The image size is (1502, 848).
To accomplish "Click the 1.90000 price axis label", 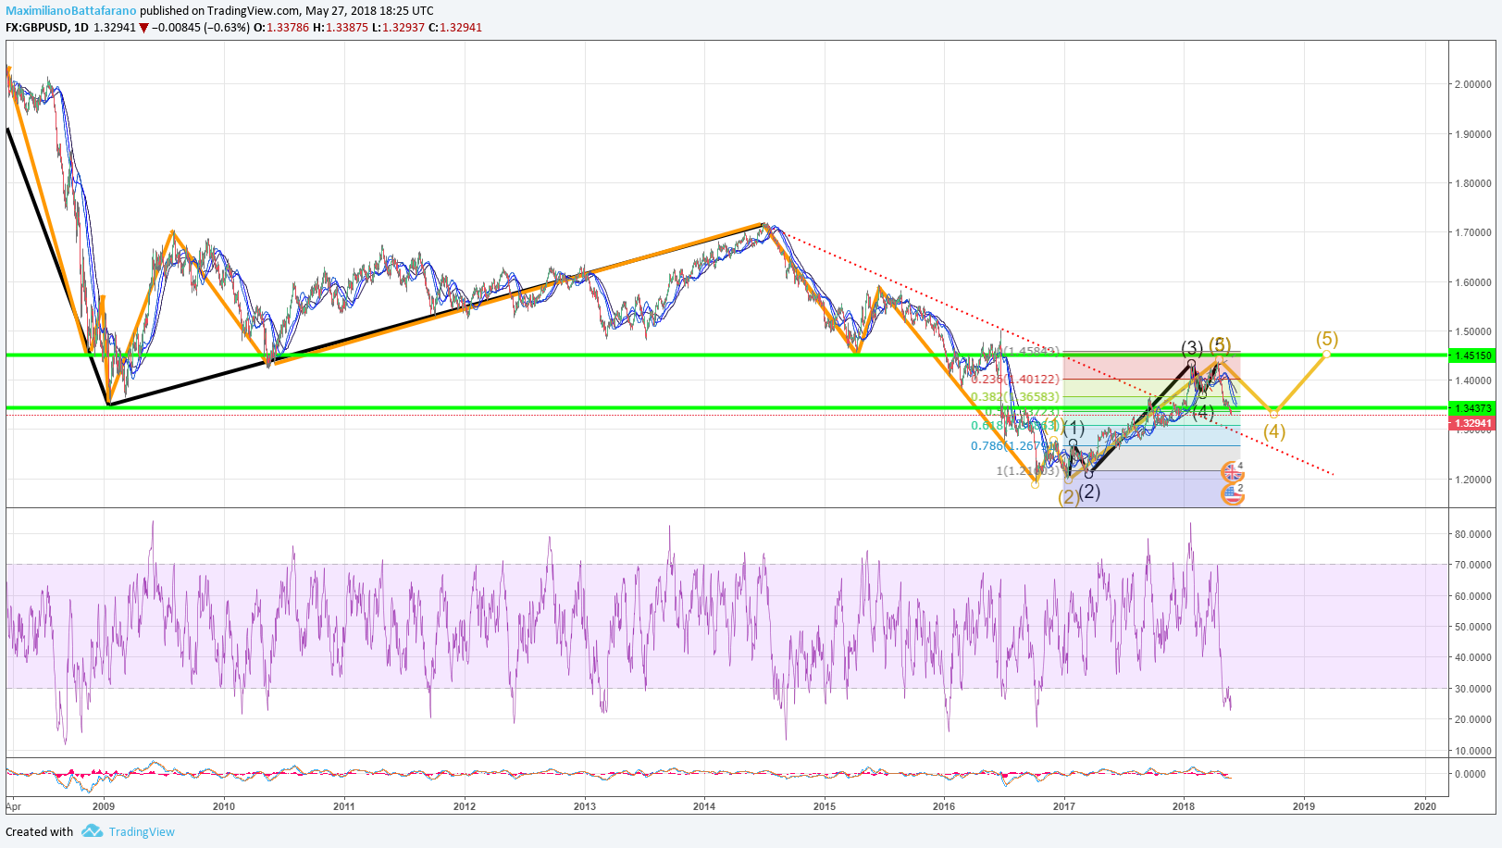I will click(x=1472, y=134).
